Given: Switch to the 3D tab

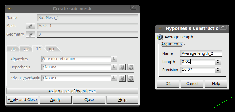Looking at the screenshot, I should [13, 49].
